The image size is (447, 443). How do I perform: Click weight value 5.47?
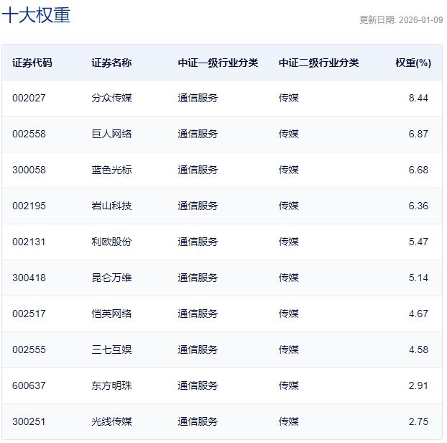click(418, 242)
